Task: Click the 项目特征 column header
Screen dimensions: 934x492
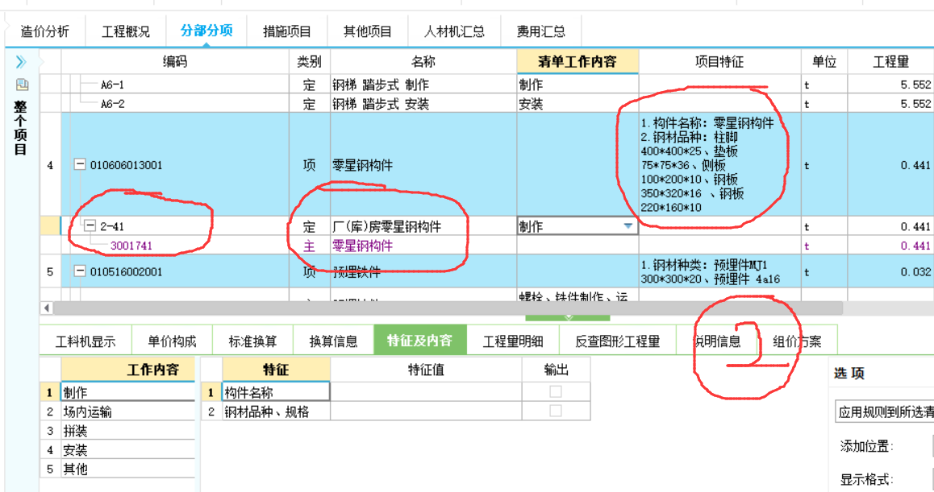Action: click(x=719, y=61)
